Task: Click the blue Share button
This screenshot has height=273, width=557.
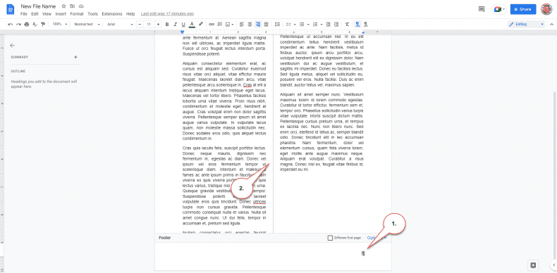Action: click(523, 10)
